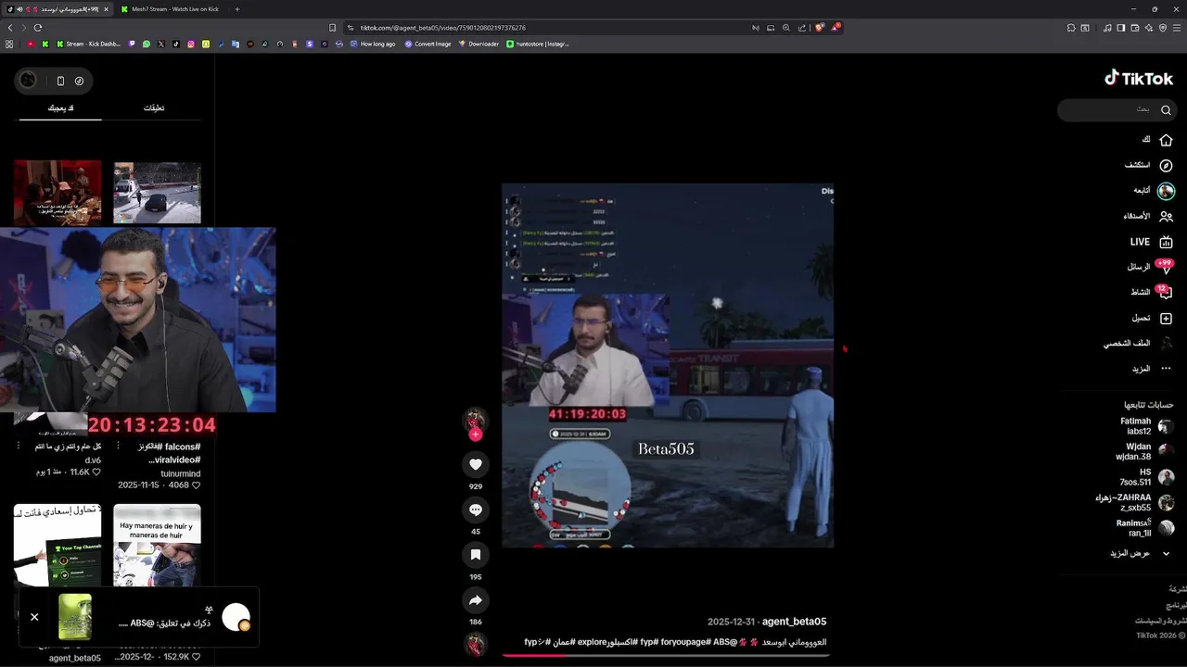1187x667 pixels.
Task: Open the Your Top Channels video thumbnail
Action: pos(57,545)
